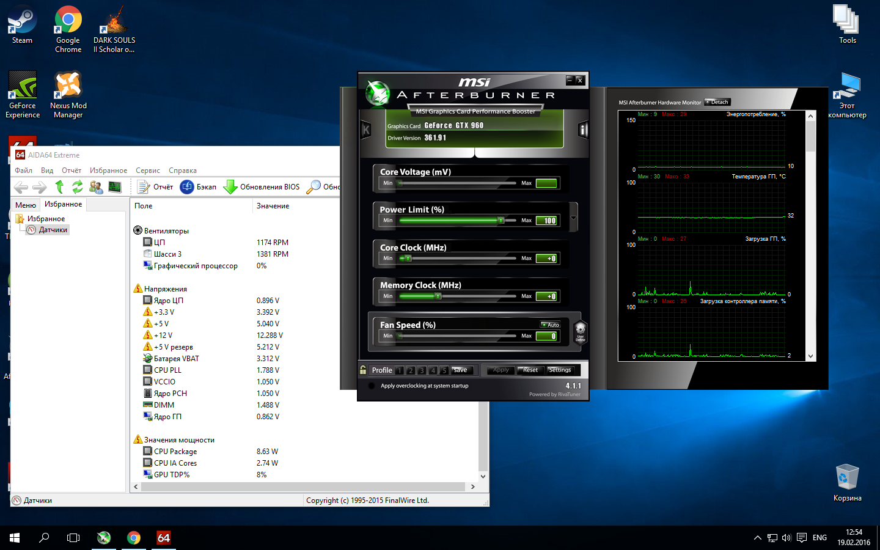Open AIDA64 system stability monitor icon
Image resolution: width=880 pixels, height=550 pixels.
pyautogui.click(x=115, y=187)
